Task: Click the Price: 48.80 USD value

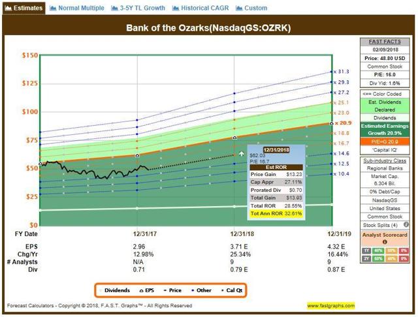Action: (385, 58)
